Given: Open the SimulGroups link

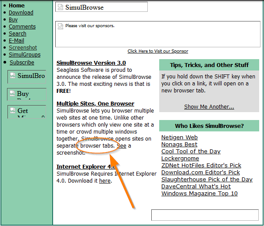Looking at the screenshot, I should coord(25,55).
